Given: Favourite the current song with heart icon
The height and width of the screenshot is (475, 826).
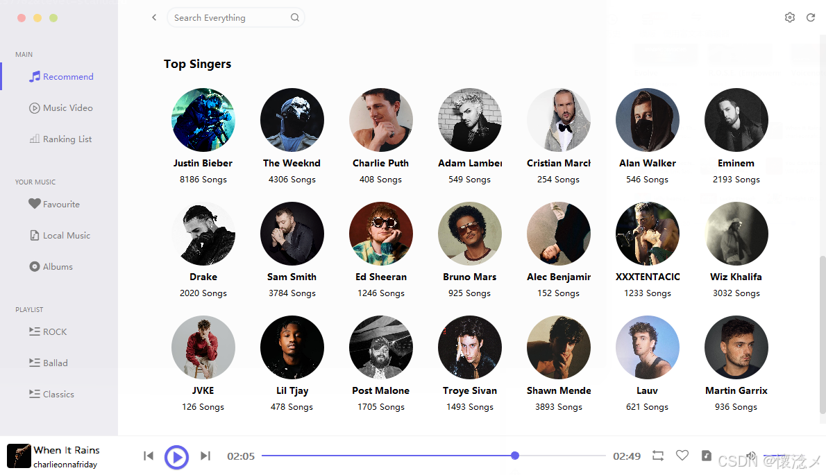Looking at the screenshot, I should pyautogui.click(x=682, y=455).
